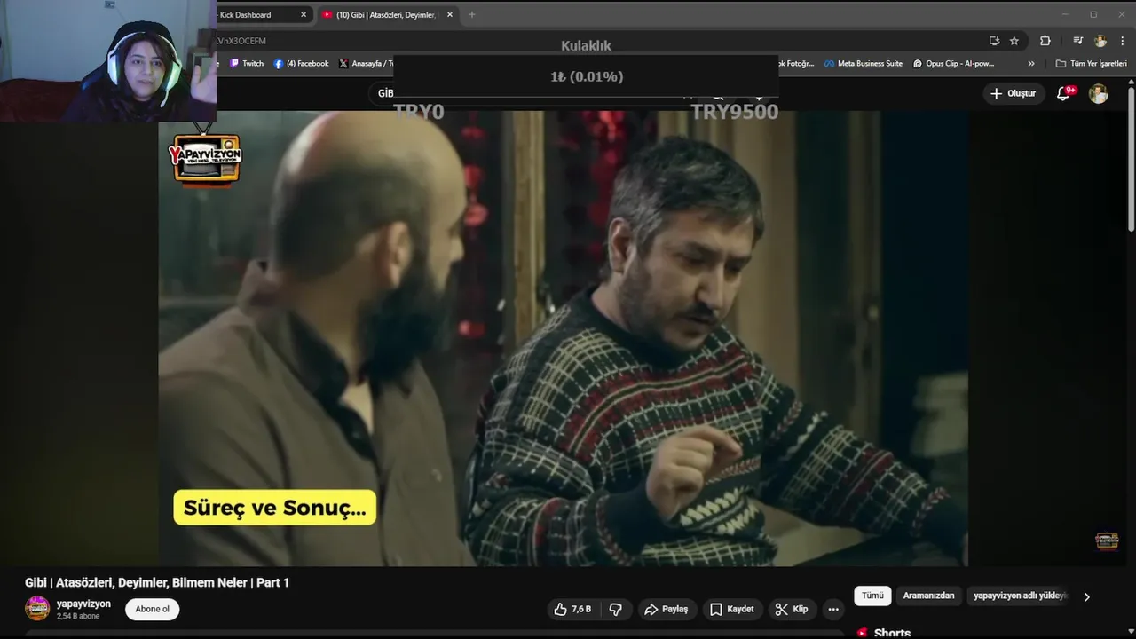
Task: Click Yapayvizyon watermark logo in video
Action: pyautogui.click(x=205, y=158)
